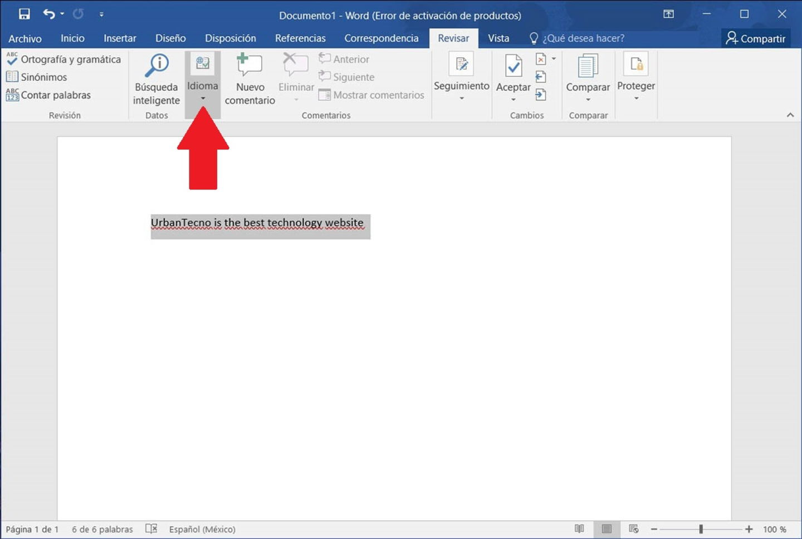Select the Revisar tab
Image resolution: width=802 pixels, height=539 pixels.
coord(453,38)
